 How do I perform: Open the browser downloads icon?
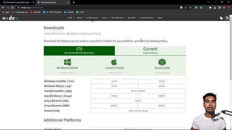tap(215, 8)
